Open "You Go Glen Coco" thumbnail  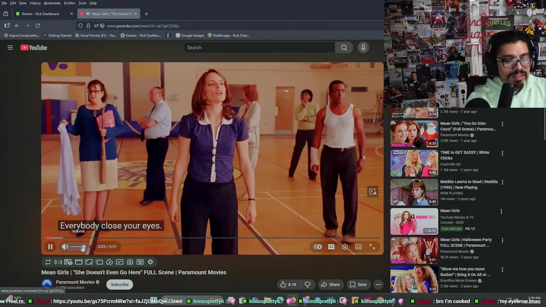click(414, 134)
